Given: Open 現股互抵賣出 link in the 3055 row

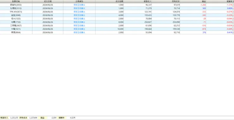Looking at the screenshot, I should [79, 5].
